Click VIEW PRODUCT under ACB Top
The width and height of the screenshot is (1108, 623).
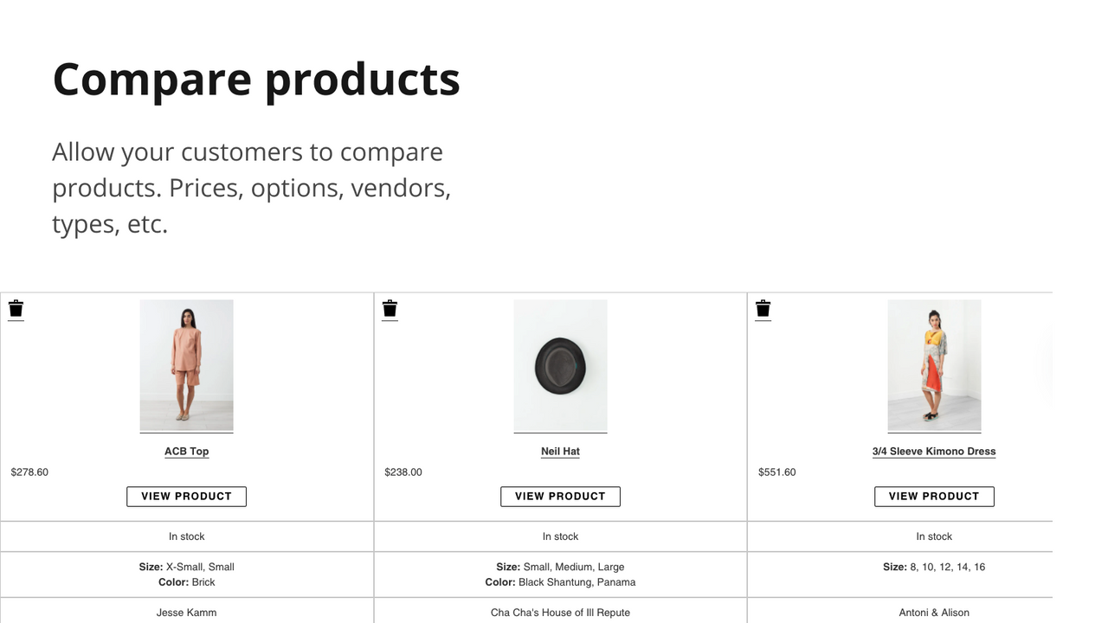pos(186,496)
